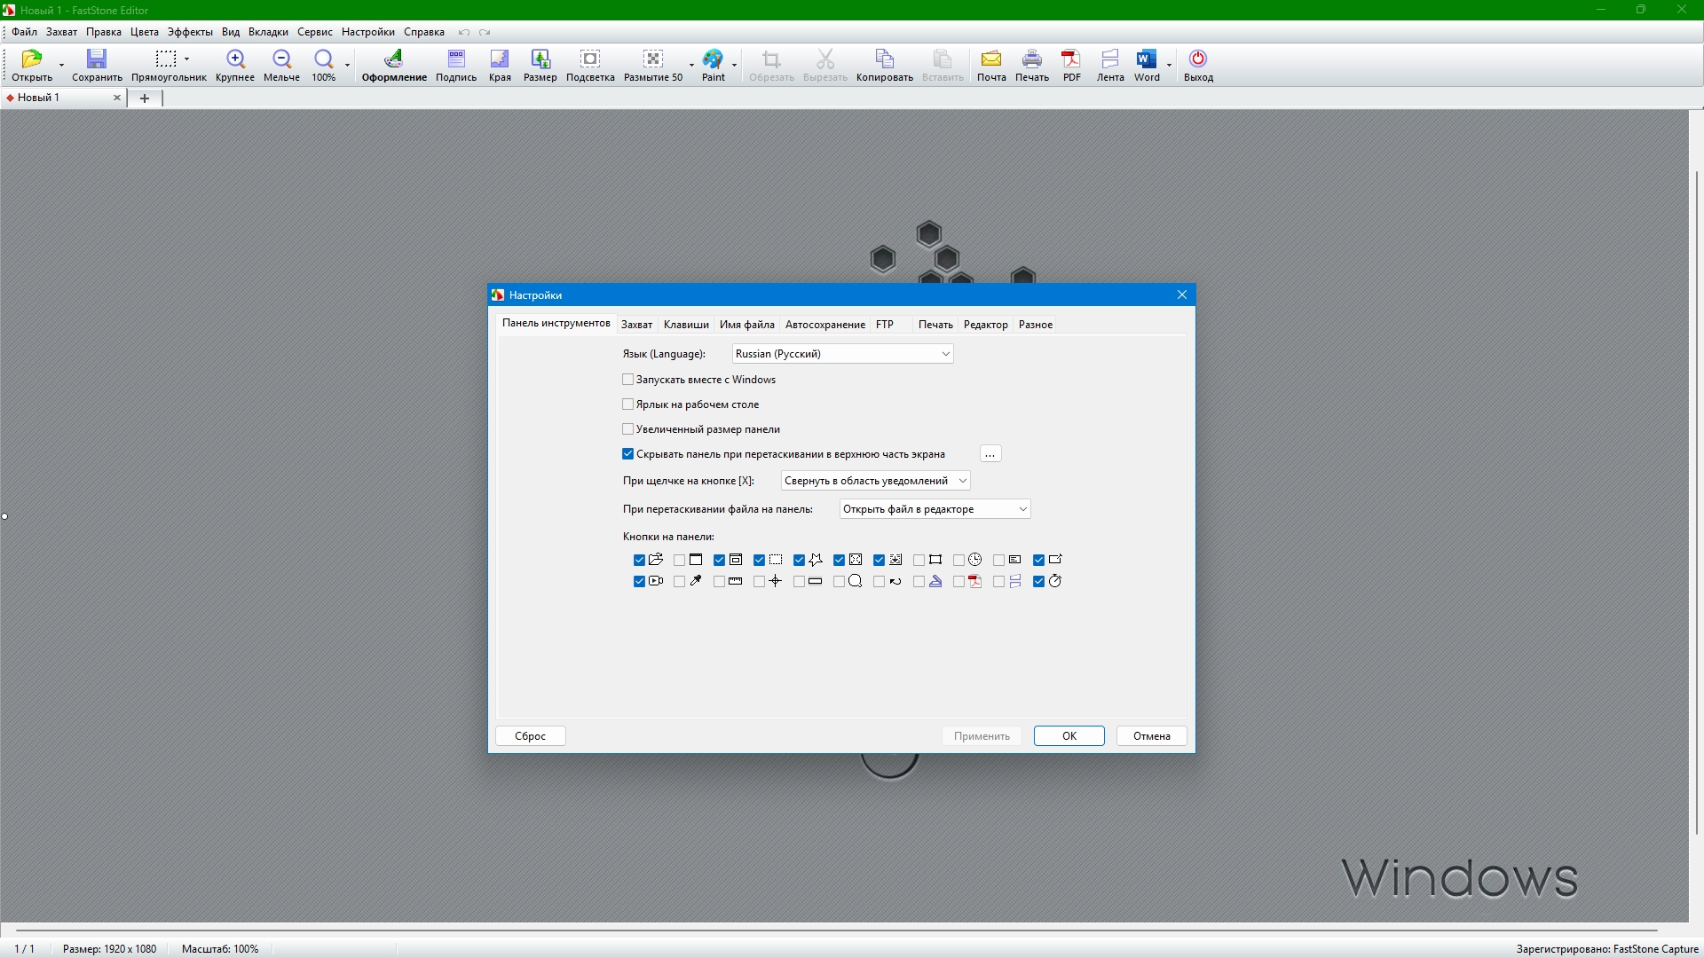
Task: Select the Spotlight (Подсветка) tool
Action: pos(590,59)
